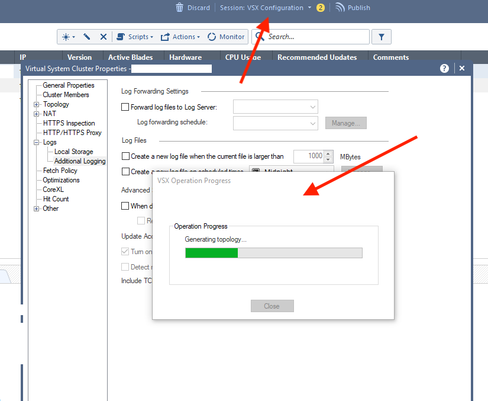Toggle the Detect checkbox
This screenshot has height=401, width=488.
pos(125,267)
